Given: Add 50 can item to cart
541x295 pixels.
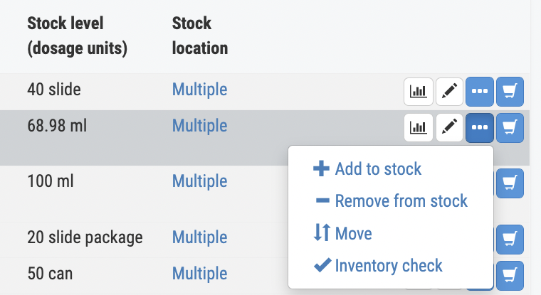Looking at the screenshot, I should [x=510, y=275].
